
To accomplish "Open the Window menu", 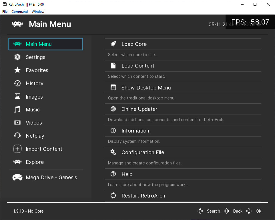I will pos(38,12).
